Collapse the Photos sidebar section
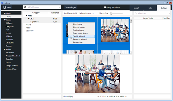The height and width of the screenshot is (101, 173). pyautogui.click(x=4, y=13)
